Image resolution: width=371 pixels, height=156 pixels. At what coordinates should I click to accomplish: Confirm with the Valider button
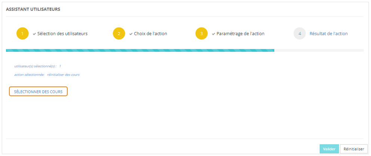coord(329,149)
